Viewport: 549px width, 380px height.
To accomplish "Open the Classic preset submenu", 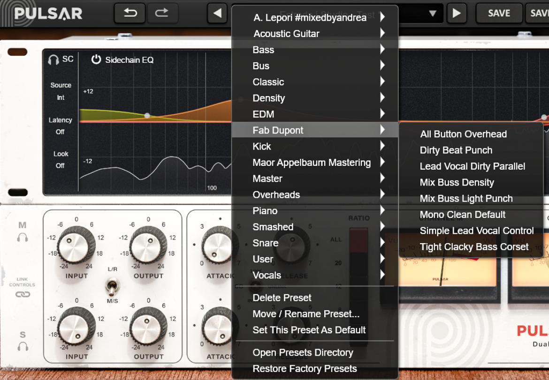I will tap(315, 82).
